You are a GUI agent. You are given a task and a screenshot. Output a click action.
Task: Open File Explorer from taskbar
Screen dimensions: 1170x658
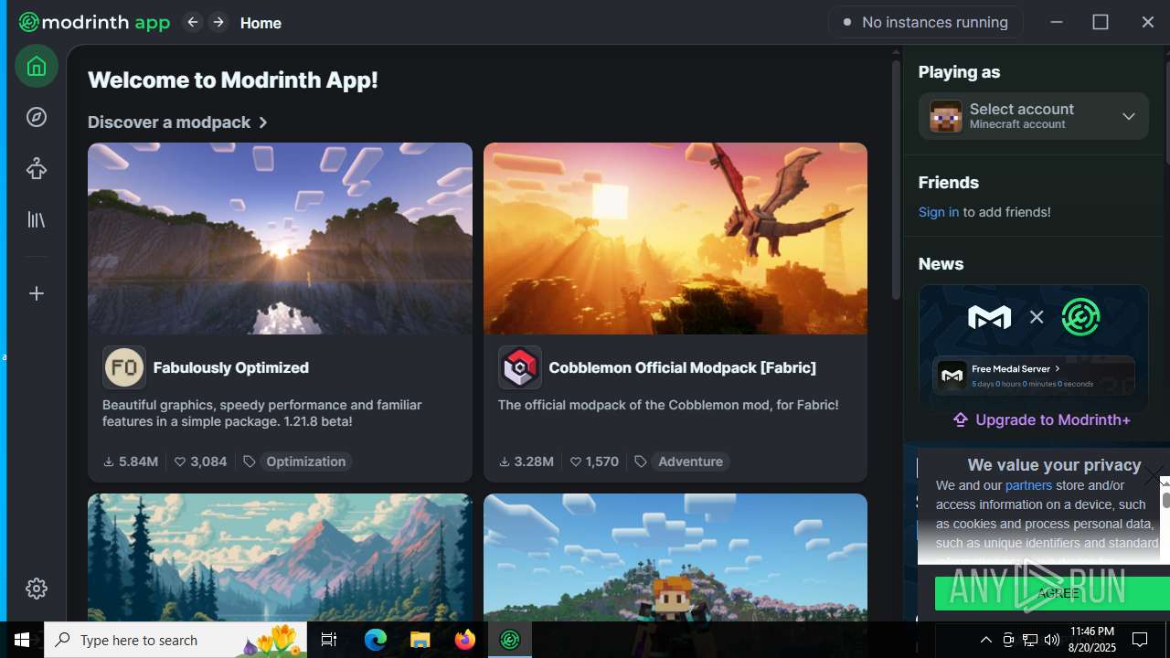[x=420, y=640]
